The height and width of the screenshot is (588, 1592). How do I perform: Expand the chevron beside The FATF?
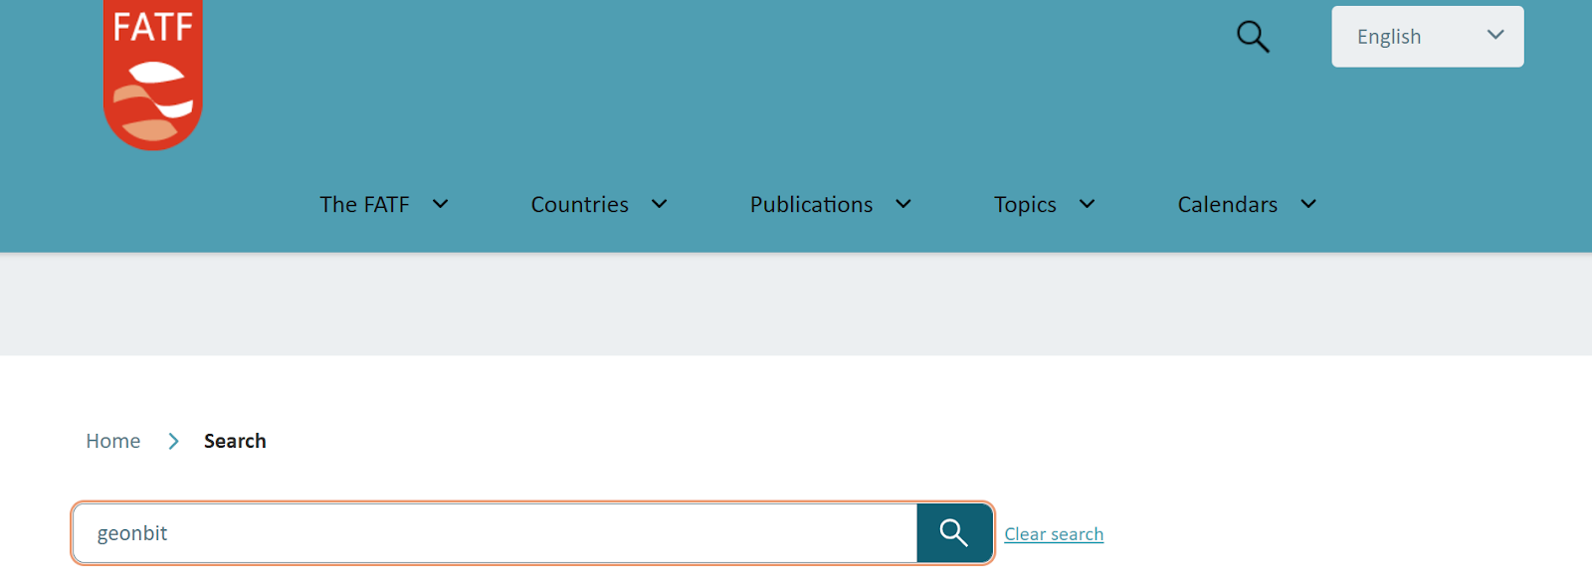point(440,204)
